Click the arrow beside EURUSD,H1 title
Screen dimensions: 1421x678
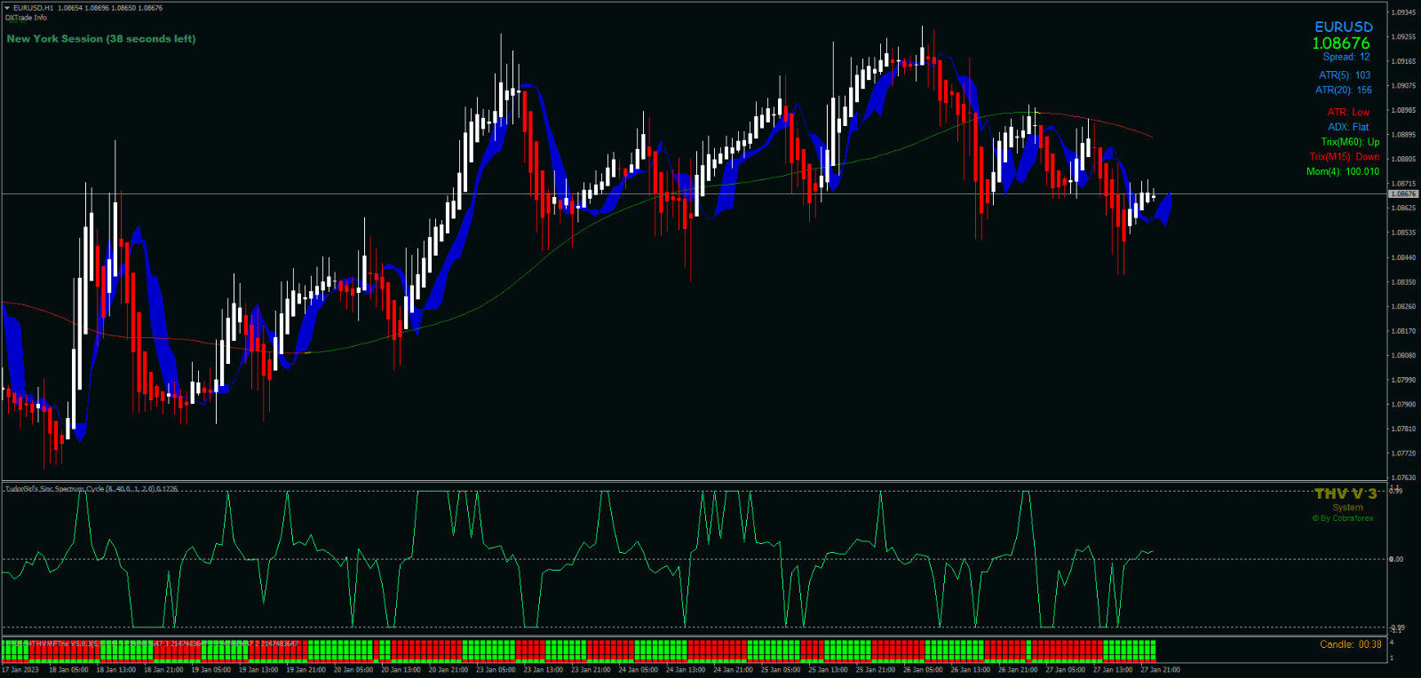tap(7, 8)
